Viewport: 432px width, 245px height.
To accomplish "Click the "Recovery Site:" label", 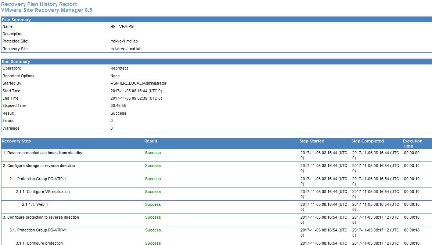I will tap(15, 49).
